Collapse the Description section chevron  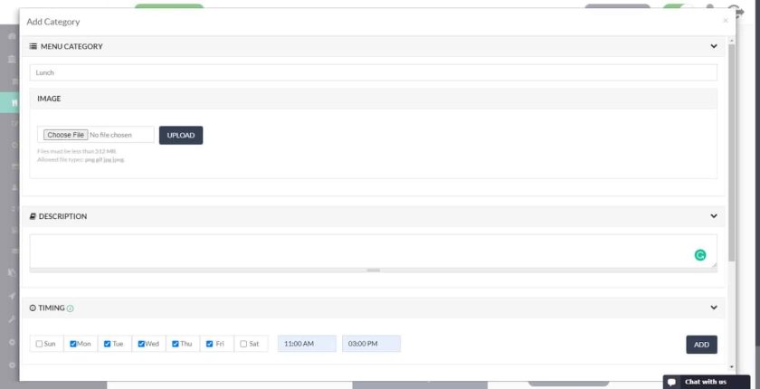click(714, 216)
